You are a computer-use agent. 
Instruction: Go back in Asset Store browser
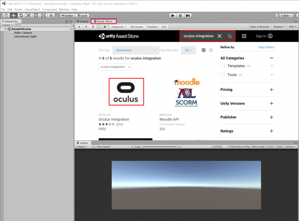[x=79, y=27]
